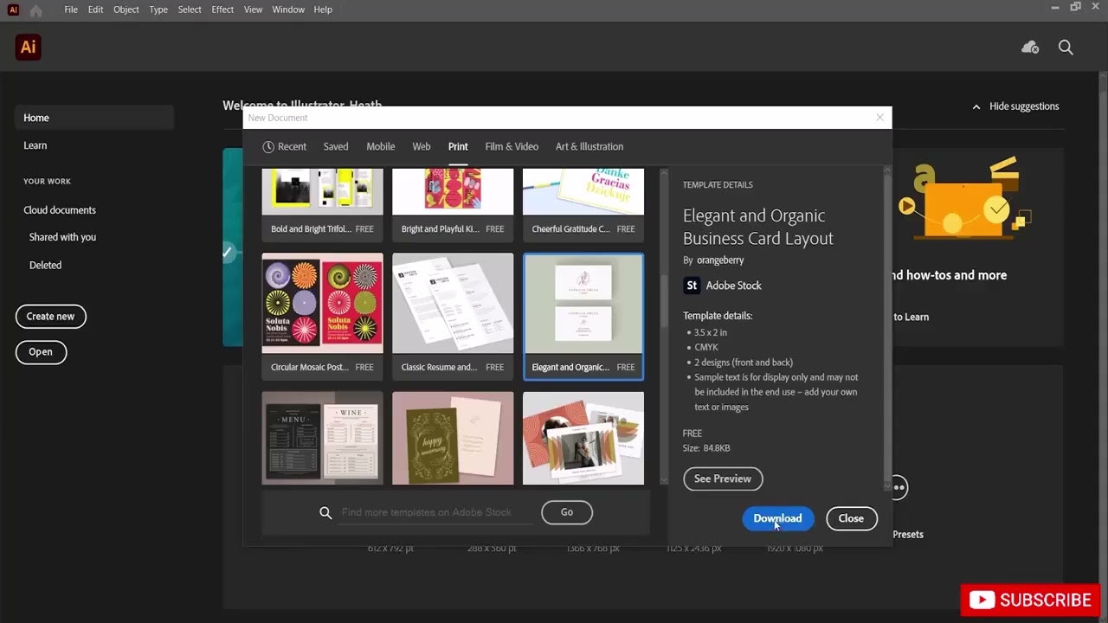Open the File menu
Viewport: 1108px width, 623px height.
71,10
